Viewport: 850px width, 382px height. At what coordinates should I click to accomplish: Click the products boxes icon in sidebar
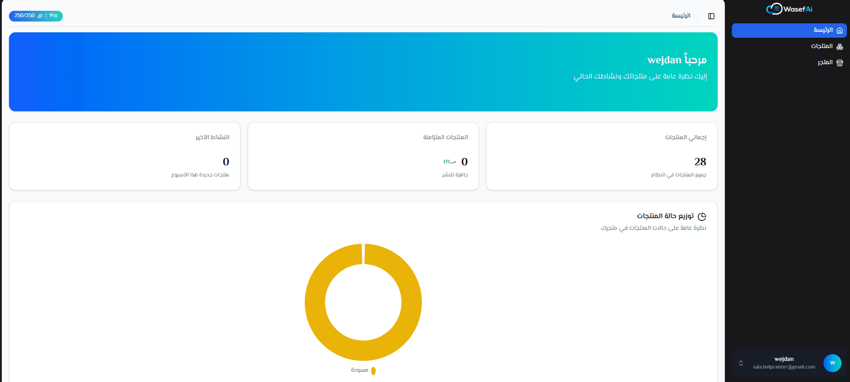(840, 47)
